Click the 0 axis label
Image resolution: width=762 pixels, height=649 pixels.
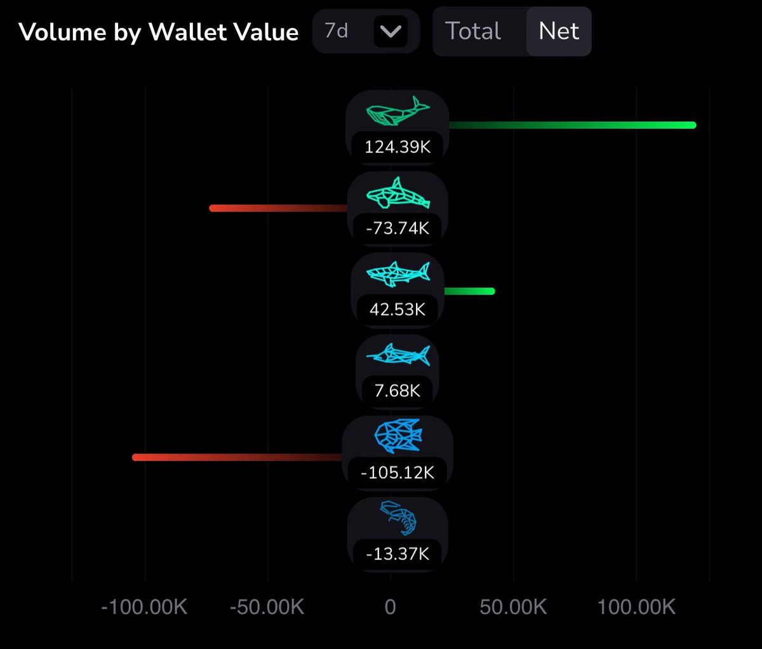click(x=390, y=607)
